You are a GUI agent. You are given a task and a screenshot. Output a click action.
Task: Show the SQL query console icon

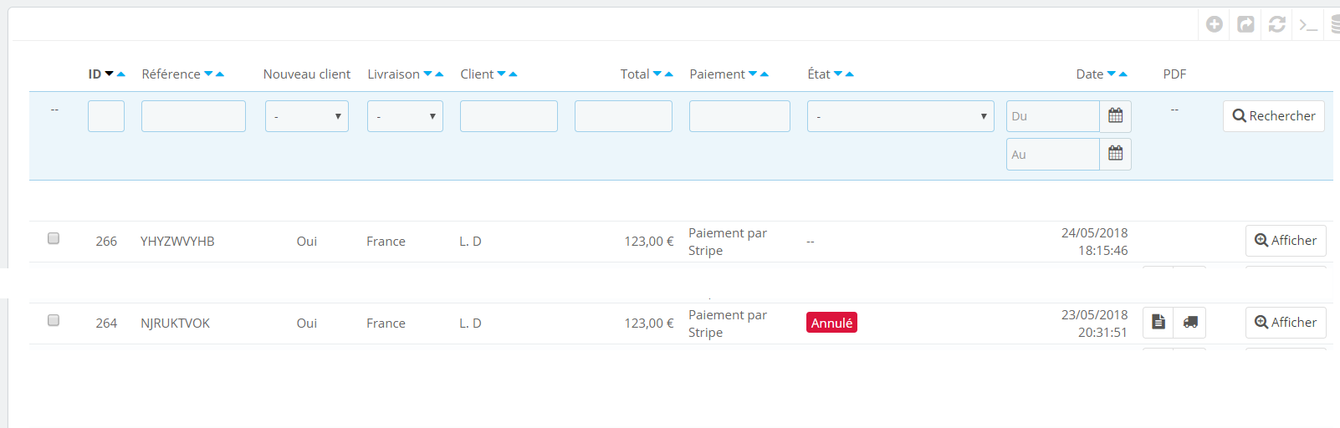[x=1308, y=24]
